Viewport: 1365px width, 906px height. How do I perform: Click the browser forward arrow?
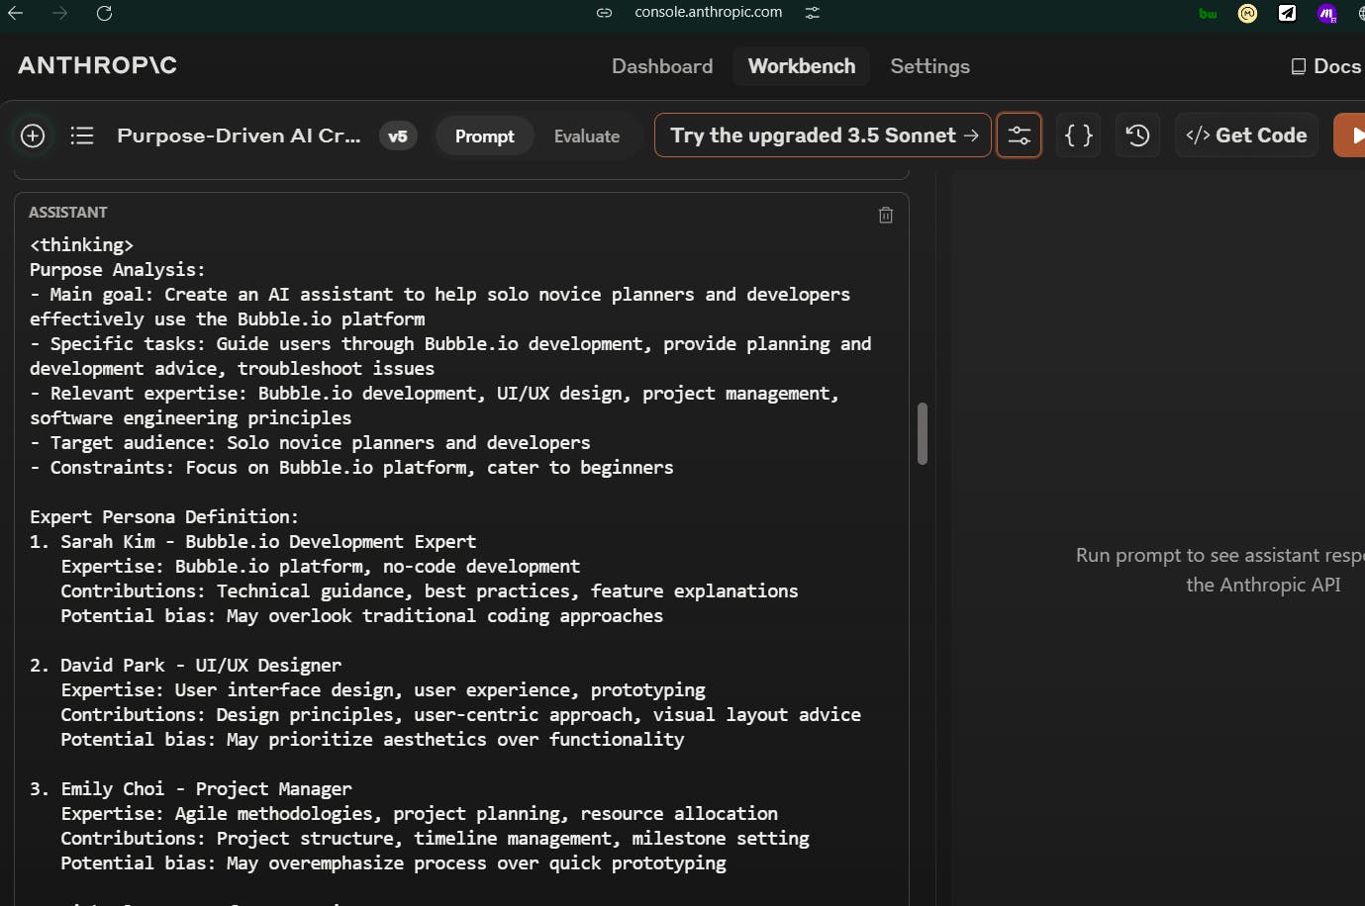click(x=60, y=13)
